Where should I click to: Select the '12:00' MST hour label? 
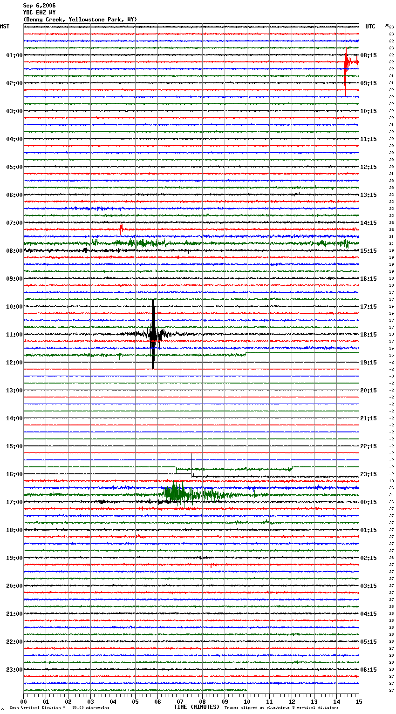tap(14, 363)
